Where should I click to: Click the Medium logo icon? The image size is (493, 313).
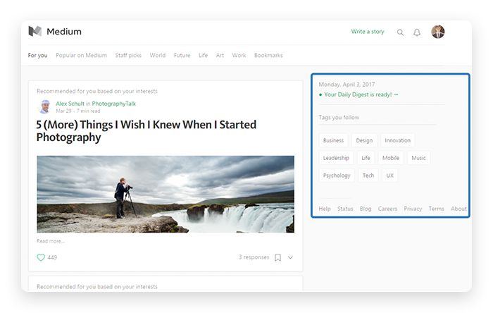[x=35, y=32]
